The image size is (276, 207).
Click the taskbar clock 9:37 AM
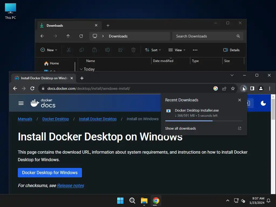(x=257, y=201)
